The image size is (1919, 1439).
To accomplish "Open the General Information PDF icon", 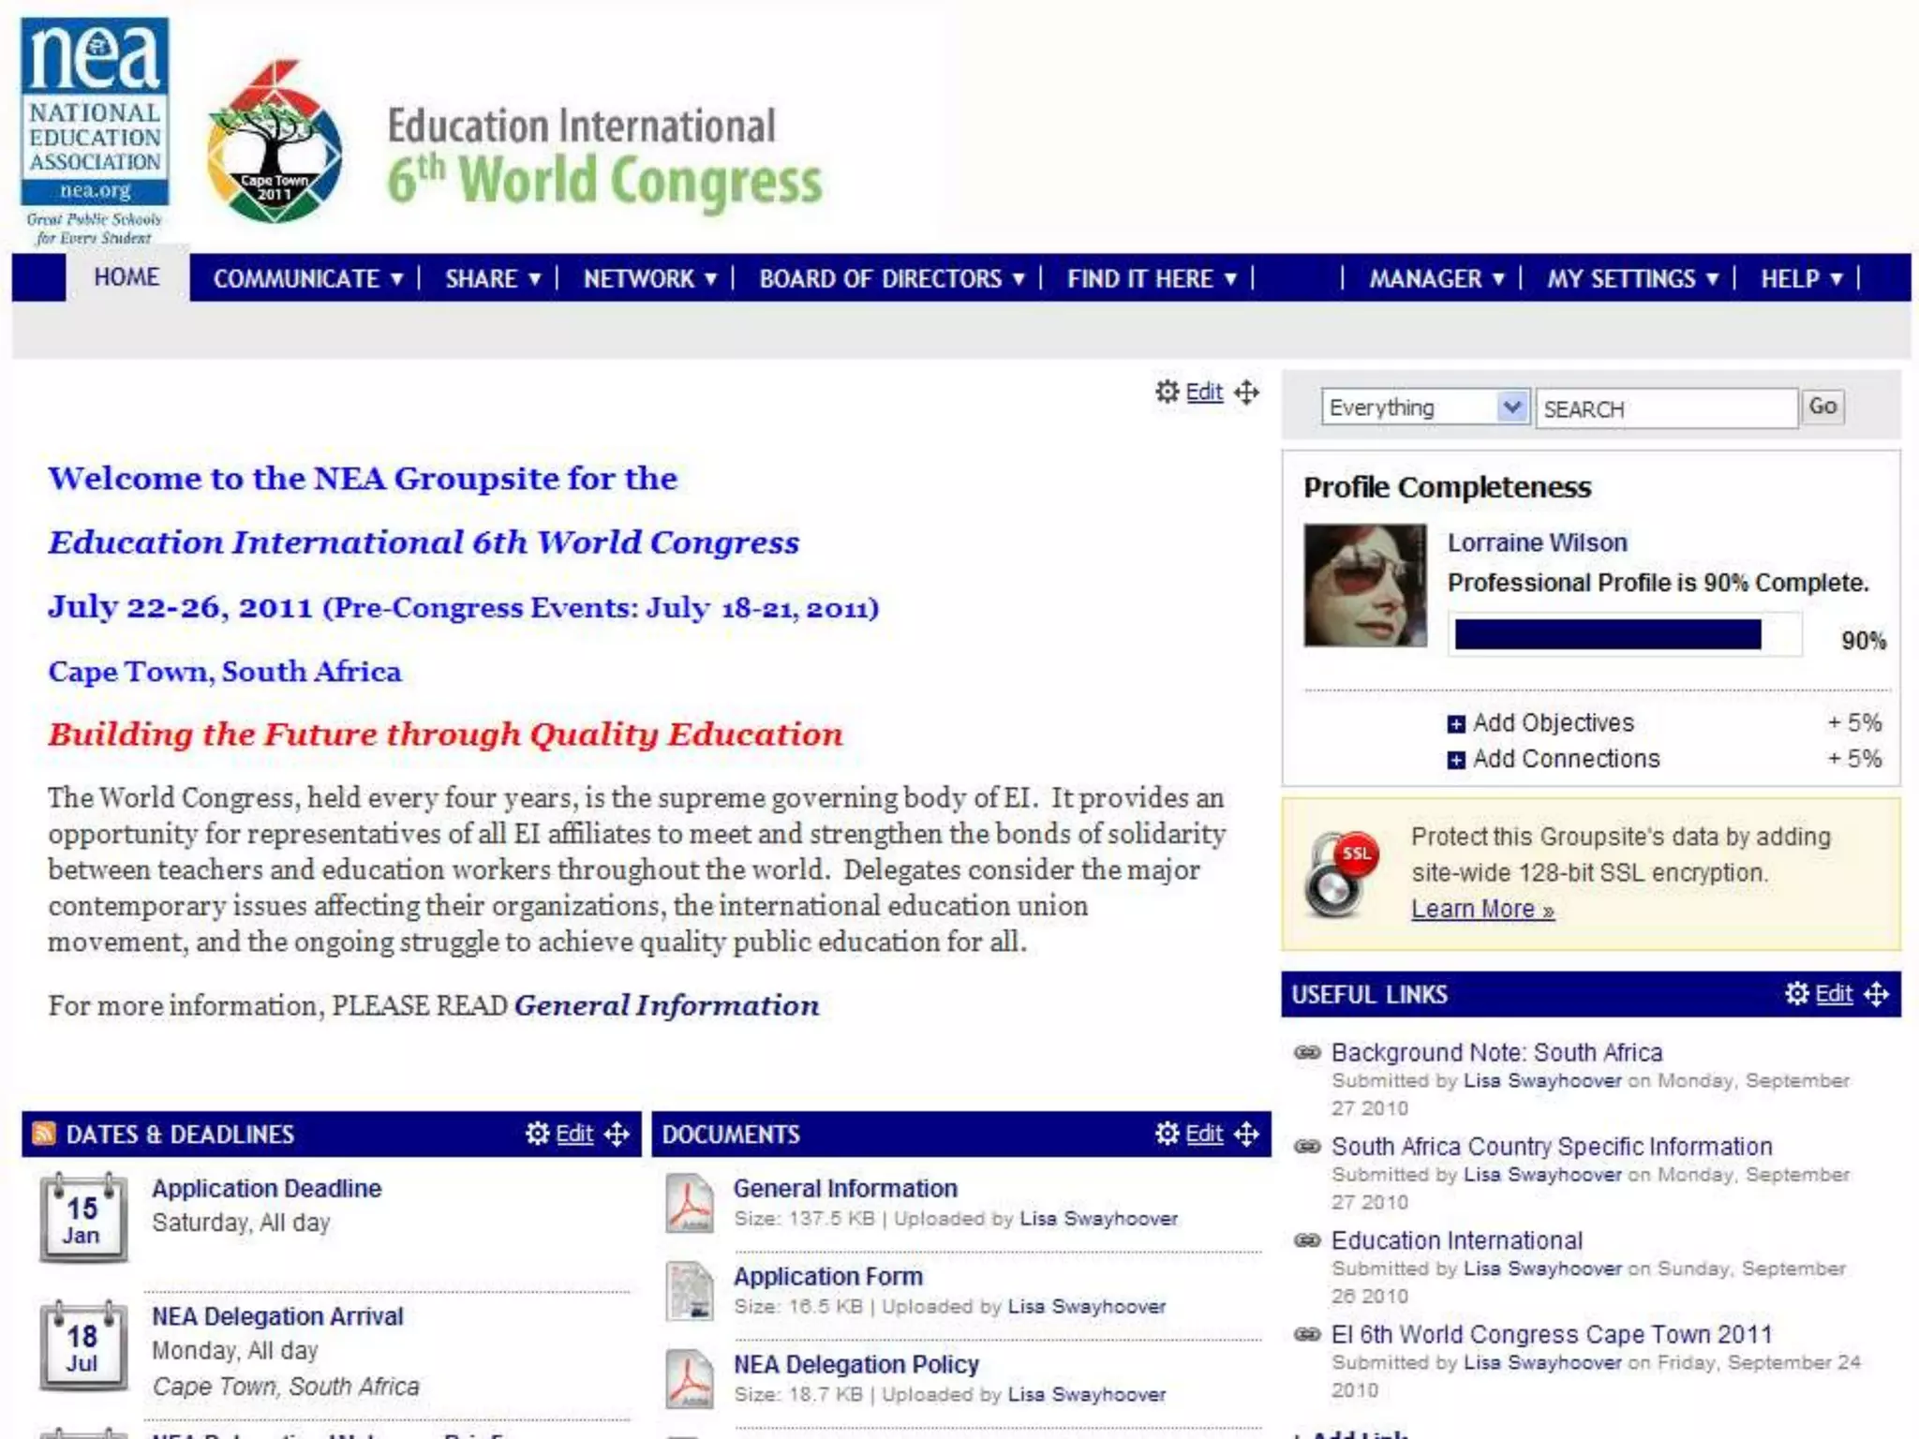I will (690, 1203).
